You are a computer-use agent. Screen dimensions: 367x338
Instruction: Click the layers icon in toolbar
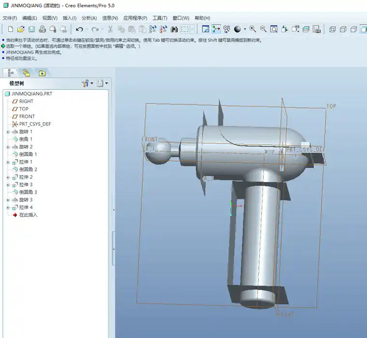(306, 29)
